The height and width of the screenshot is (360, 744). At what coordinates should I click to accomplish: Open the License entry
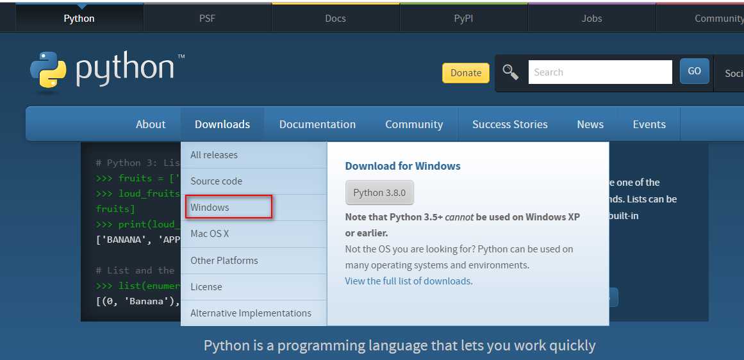click(x=254, y=287)
